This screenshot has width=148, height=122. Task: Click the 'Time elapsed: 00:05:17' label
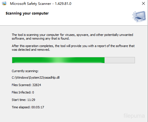pyautogui.click(x=28, y=107)
